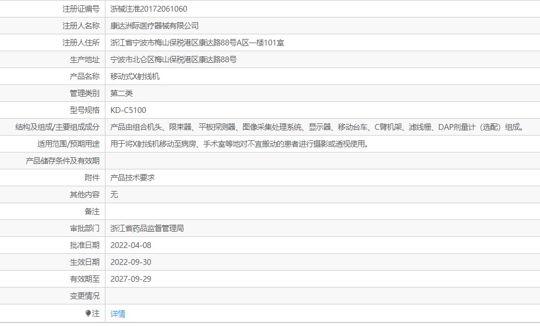This screenshot has height=326, width=540.
Task: Click the 产品储存条件及有效期 label
Action: pos(63,161)
